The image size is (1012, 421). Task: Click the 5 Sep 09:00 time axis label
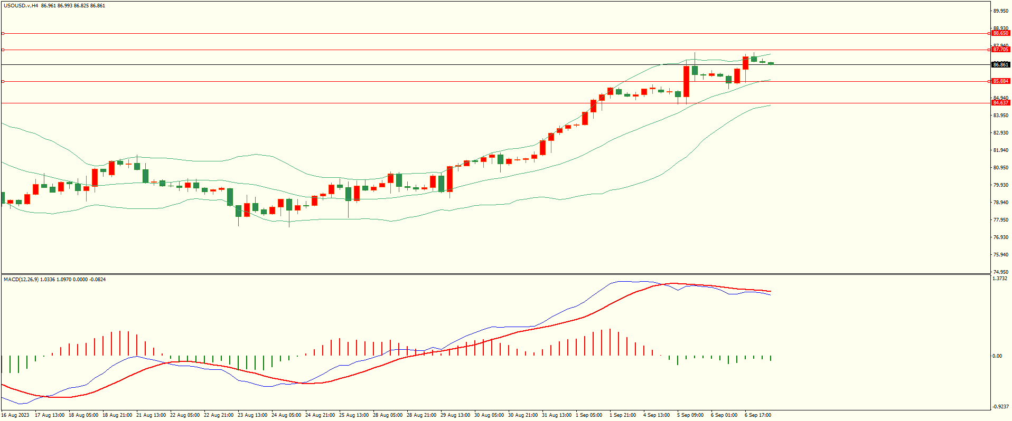(690, 415)
